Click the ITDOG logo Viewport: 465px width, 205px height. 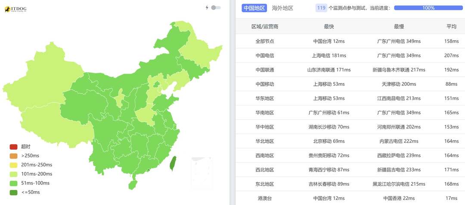click(x=15, y=9)
